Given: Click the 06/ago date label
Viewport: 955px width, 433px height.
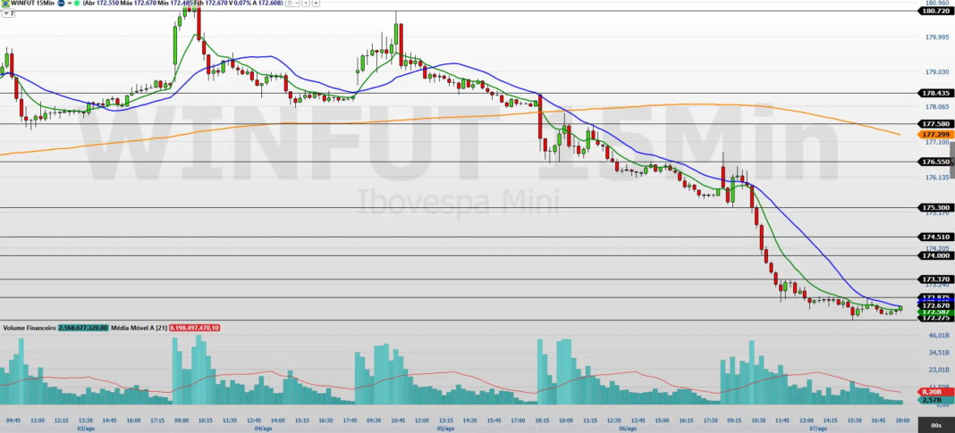Looking at the screenshot, I should tap(628, 429).
